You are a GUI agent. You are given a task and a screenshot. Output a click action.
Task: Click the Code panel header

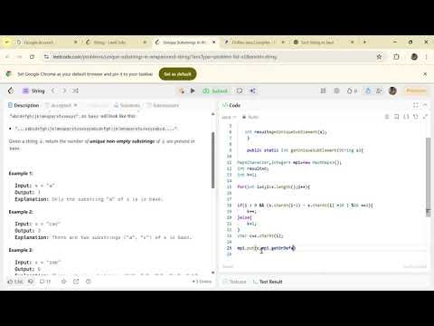pyautogui.click(x=231, y=105)
